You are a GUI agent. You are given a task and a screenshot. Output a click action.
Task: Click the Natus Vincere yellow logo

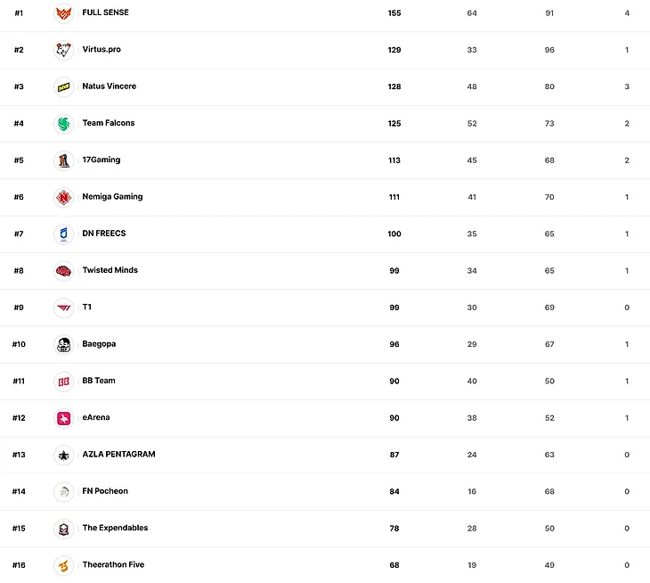63,86
